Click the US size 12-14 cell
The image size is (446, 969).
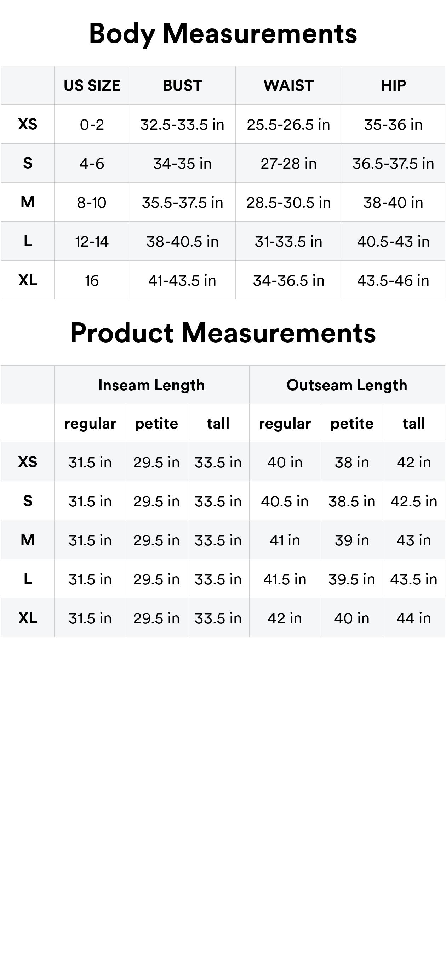(x=92, y=241)
